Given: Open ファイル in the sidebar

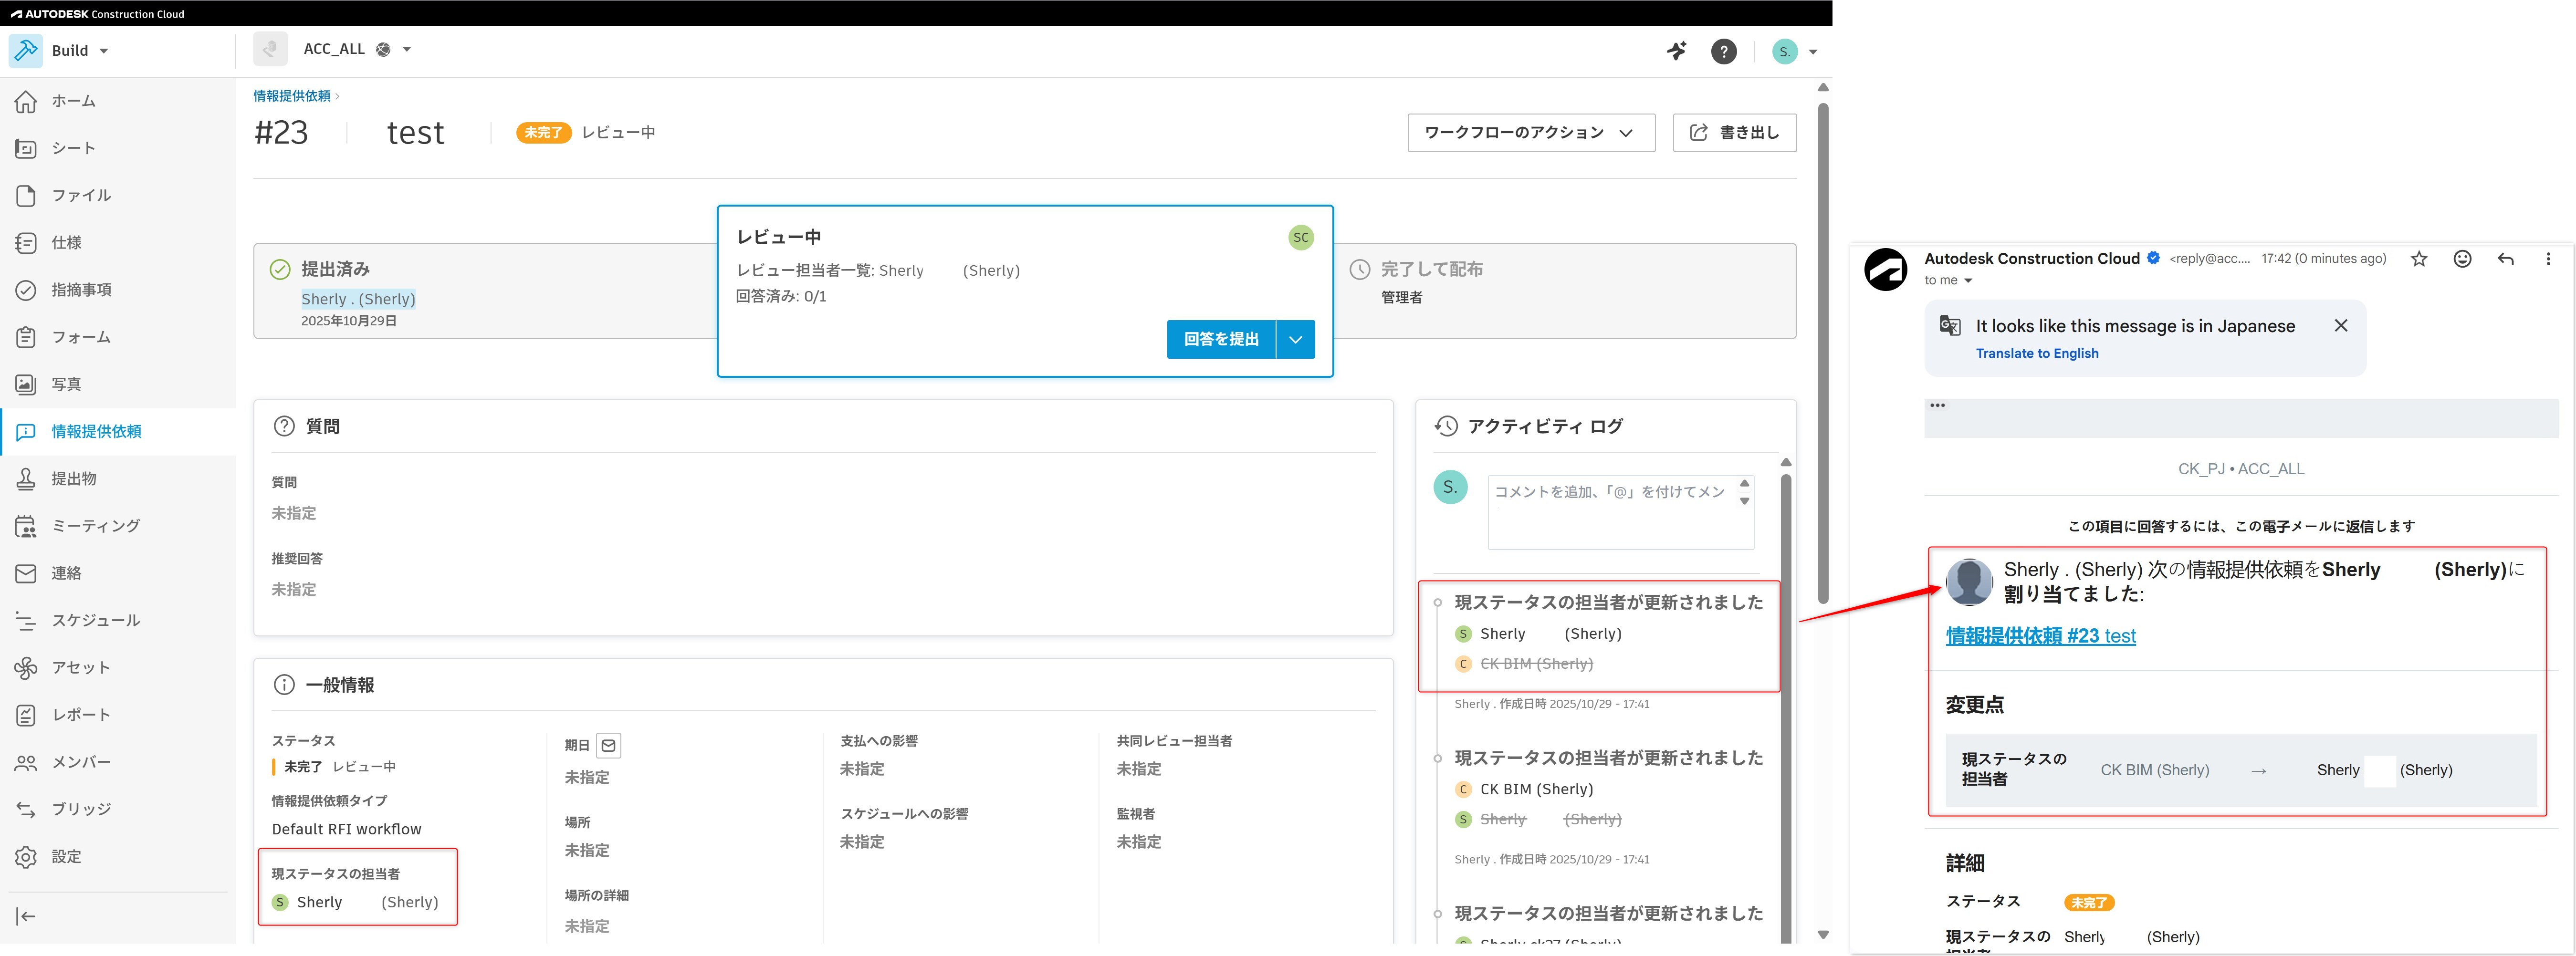Looking at the screenshot, I should point(81,195).
